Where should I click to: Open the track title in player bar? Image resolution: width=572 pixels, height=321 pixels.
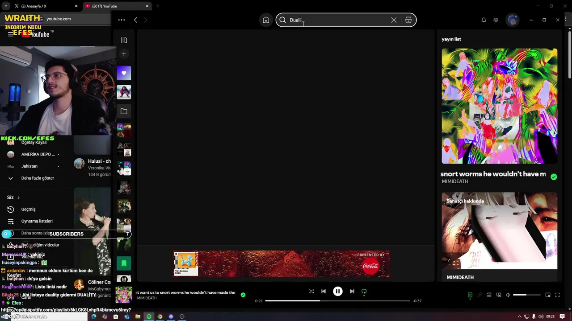click(186, 292)
